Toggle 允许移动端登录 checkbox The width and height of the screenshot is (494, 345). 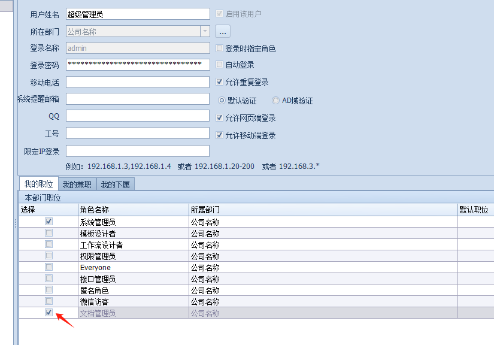pos(220,135)
